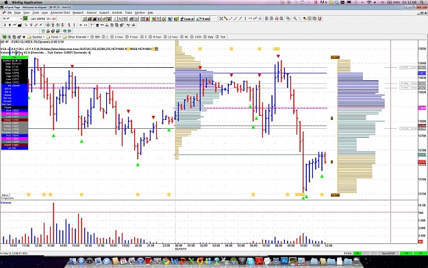
Task: Select the area chart type icon
Action: coord(19,25)
